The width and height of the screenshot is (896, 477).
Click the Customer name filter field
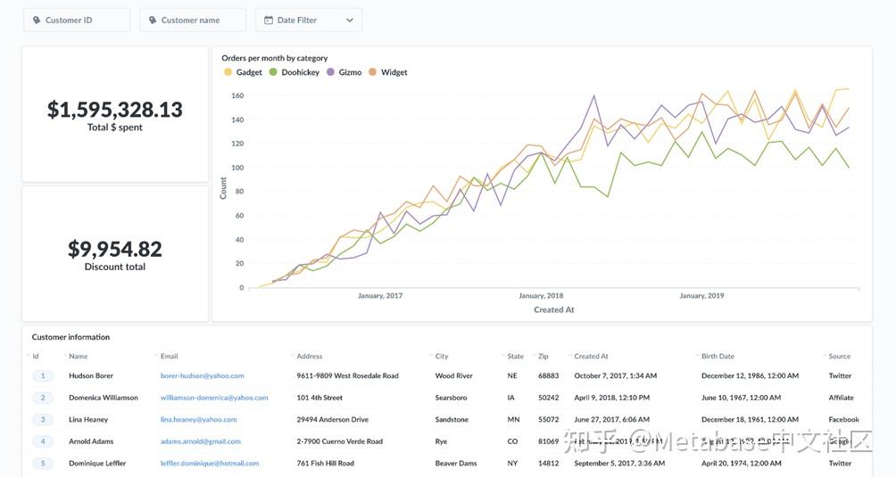[193, 20]
